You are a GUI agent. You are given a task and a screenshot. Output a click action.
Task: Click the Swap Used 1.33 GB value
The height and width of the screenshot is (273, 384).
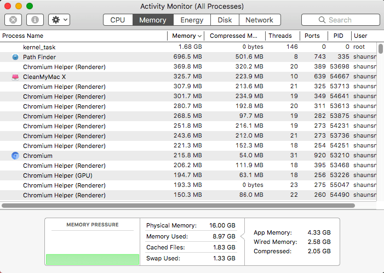224,258
